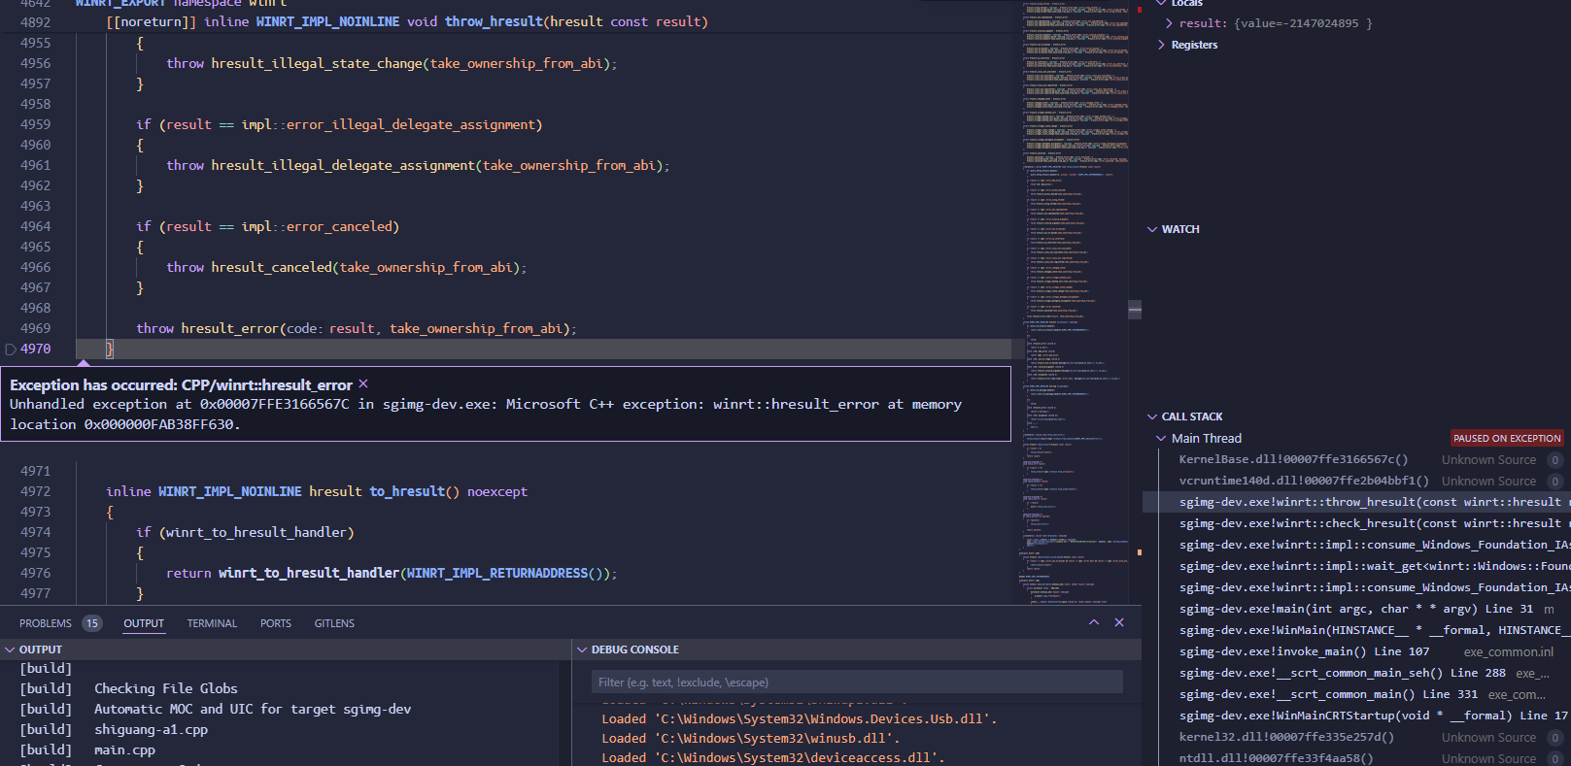
Task: Open the PORTS tab
Action: point(276,623)
